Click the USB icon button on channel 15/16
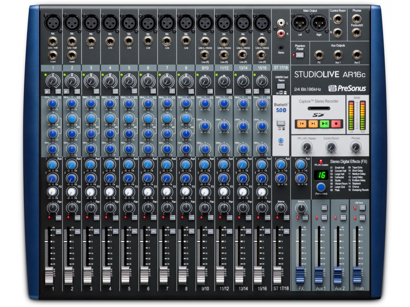The height and width of the screenshot is (307, 410). click(x=257, y=91)
